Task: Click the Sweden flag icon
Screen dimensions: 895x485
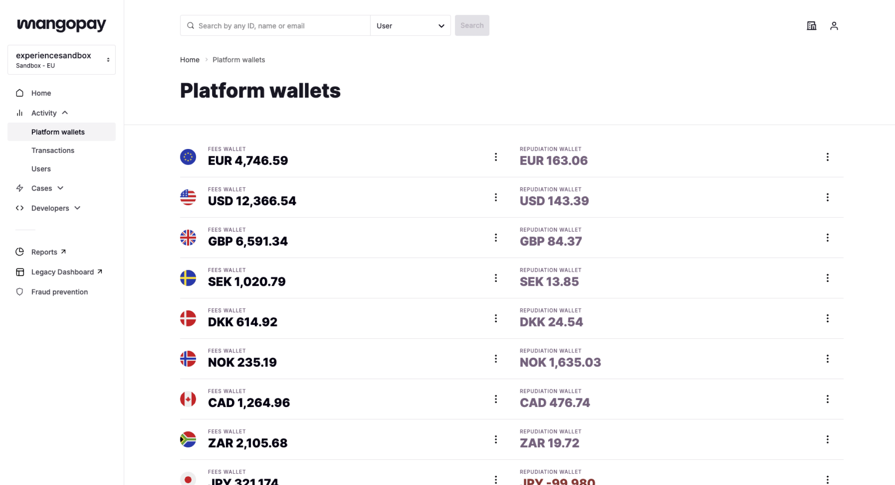Action: click(188, 278)
